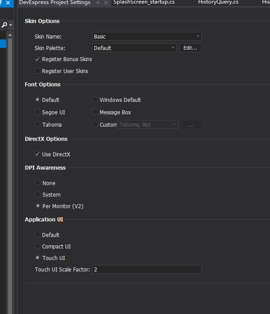
Task: Select the Default font radio button
Action: (38, 100)
